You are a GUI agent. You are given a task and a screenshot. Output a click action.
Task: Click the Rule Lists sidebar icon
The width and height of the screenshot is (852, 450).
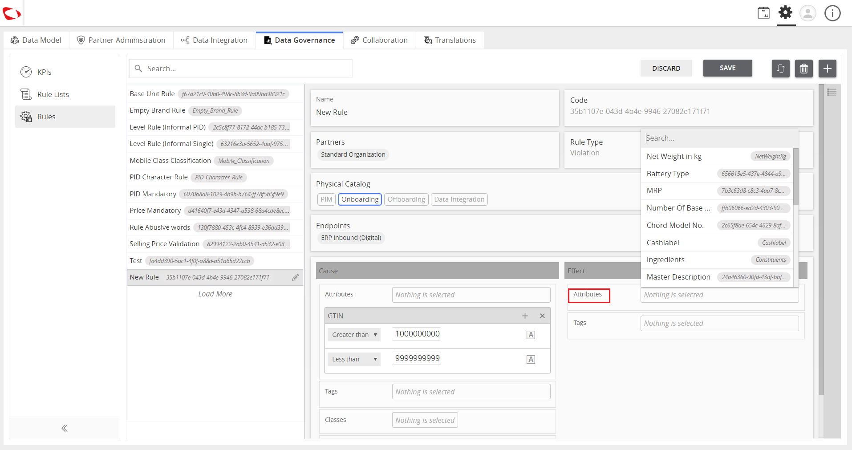[26, 94]
